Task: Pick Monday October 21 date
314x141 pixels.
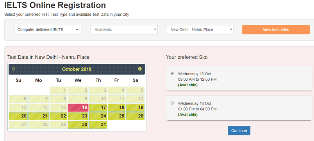Action: tap(38, 116)
